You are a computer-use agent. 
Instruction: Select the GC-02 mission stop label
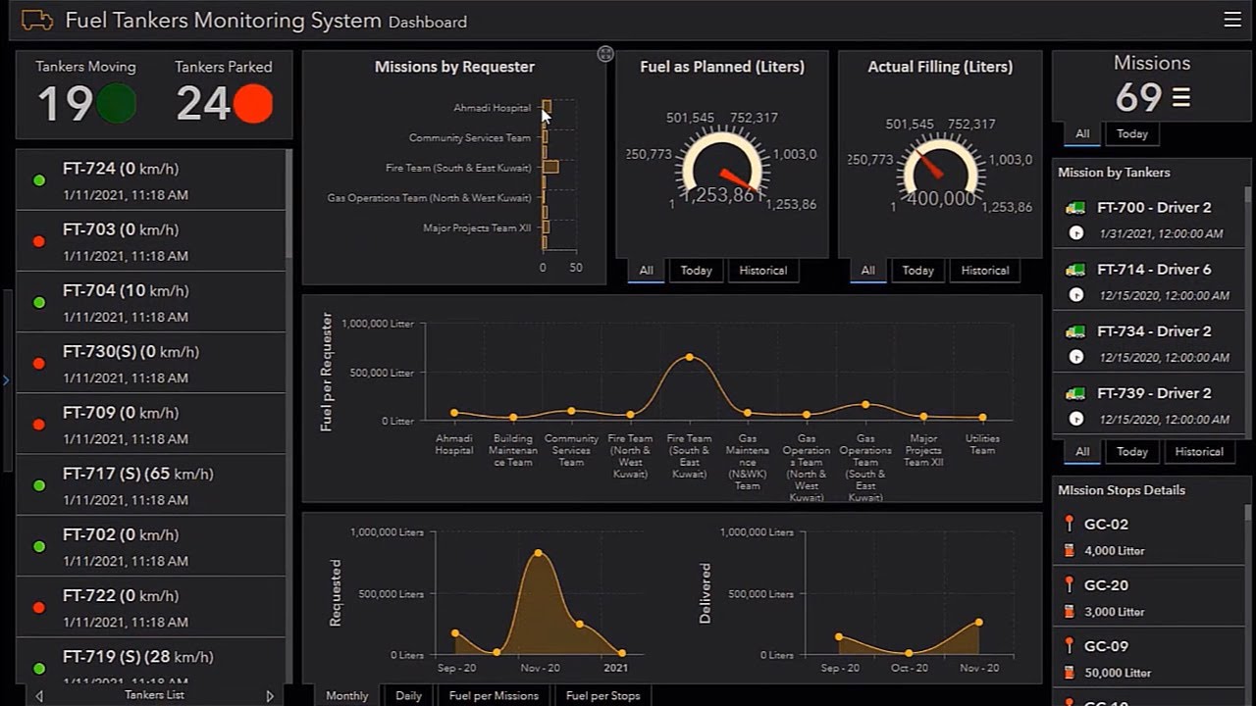pos(1106,525)
